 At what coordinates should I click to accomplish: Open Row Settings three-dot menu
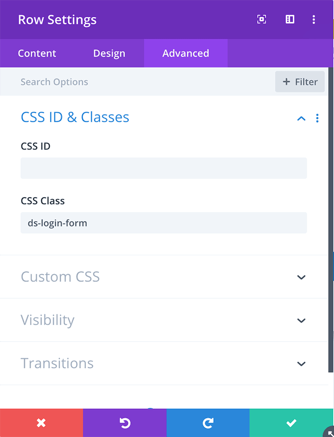coord(313,20)
